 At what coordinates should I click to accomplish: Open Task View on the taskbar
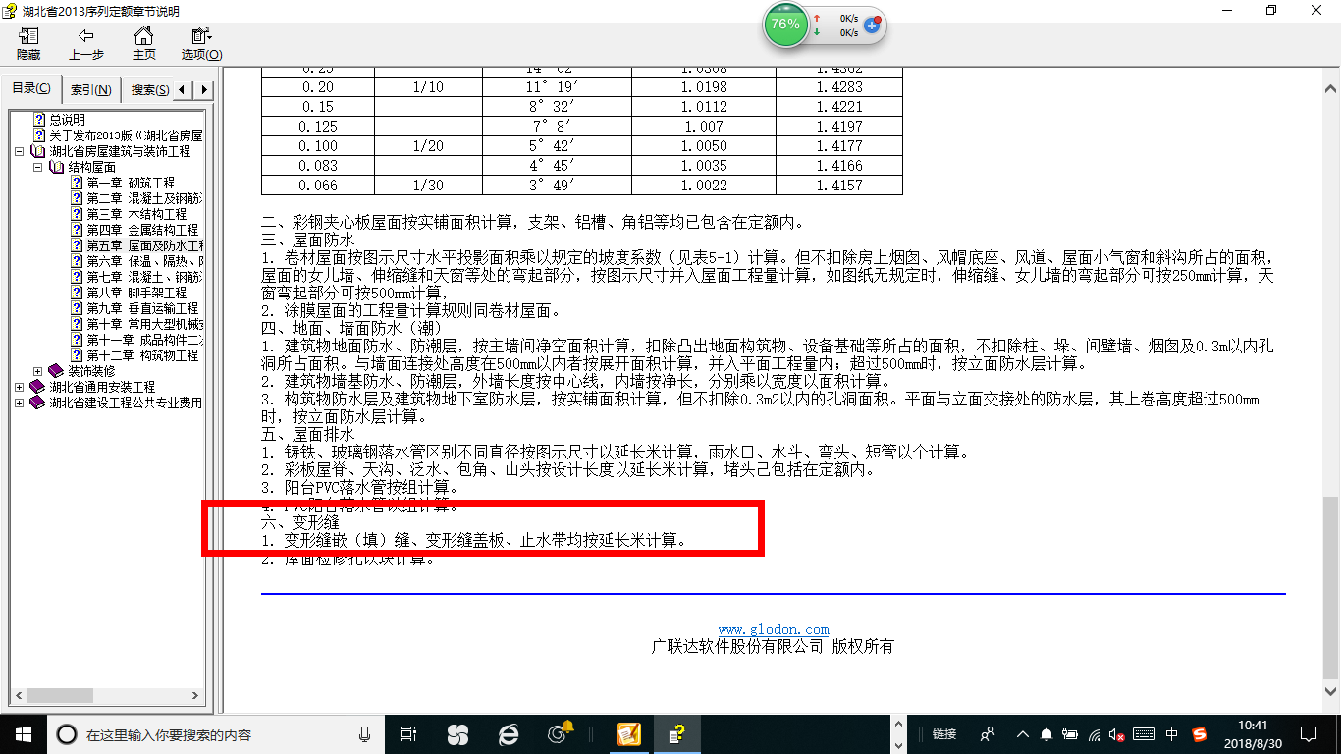409,734
